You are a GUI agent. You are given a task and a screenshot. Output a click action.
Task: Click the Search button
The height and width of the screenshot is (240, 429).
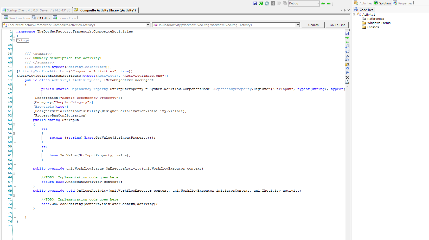(x=313, y=25)
